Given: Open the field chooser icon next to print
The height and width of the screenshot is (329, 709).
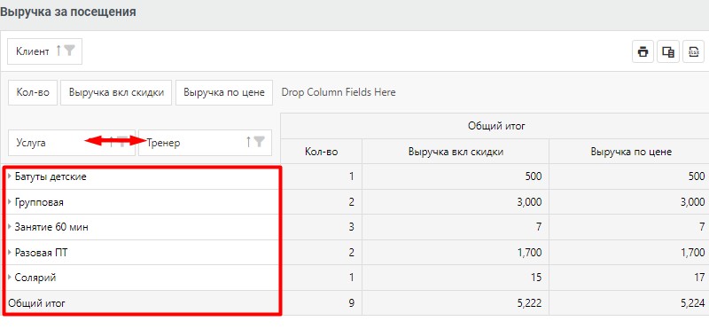Looking at the screenshot, I should (668, 51).
